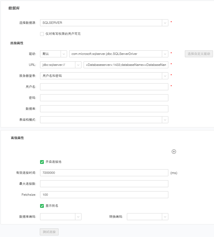214x237 pixels.
Task: Open the 驱动 默认 dropdown
Action: tap(53, 54)
